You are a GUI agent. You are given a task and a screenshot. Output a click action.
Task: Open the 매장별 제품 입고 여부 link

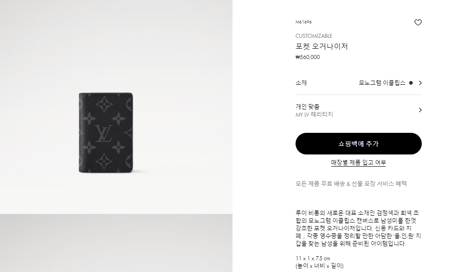[359, 163]
